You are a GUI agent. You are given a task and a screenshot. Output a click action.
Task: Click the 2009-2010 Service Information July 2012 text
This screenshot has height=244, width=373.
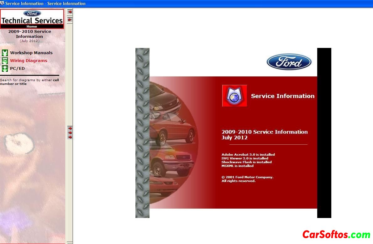[264, 135]
